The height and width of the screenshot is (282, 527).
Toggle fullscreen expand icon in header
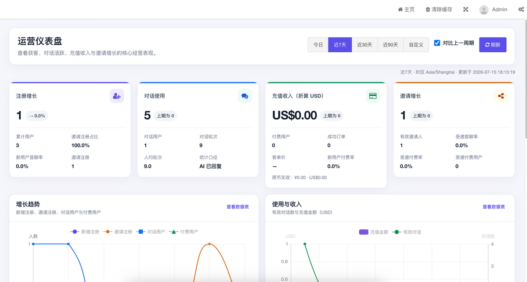pos(466,9)
